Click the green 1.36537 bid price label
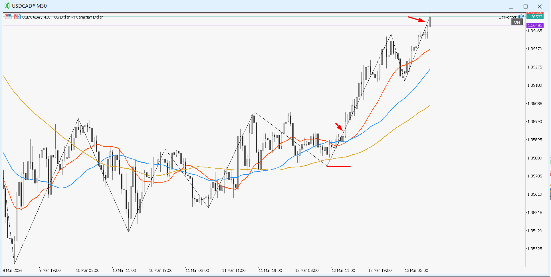 (x=535, y=17)
